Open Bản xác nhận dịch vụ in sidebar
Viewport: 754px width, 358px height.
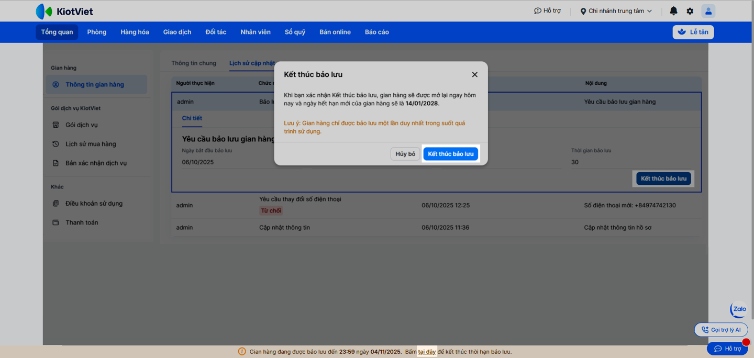[x=96, y=163]
